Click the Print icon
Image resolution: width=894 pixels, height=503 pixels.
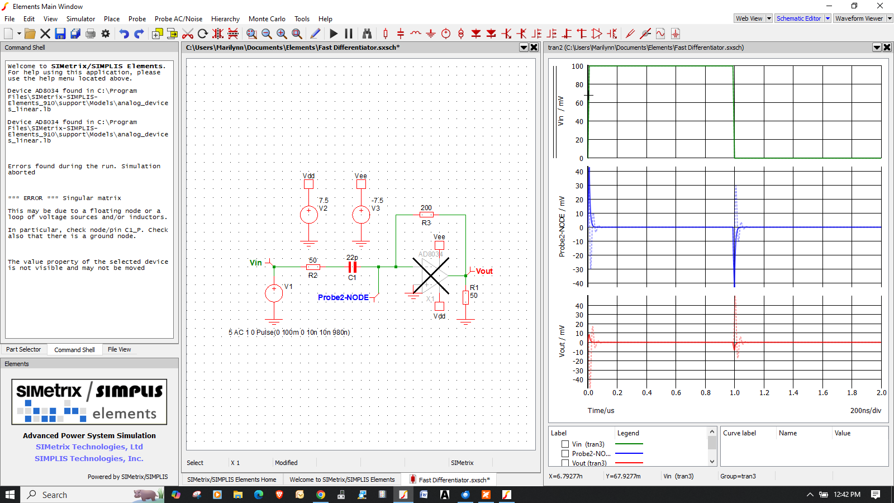[91, 34]
